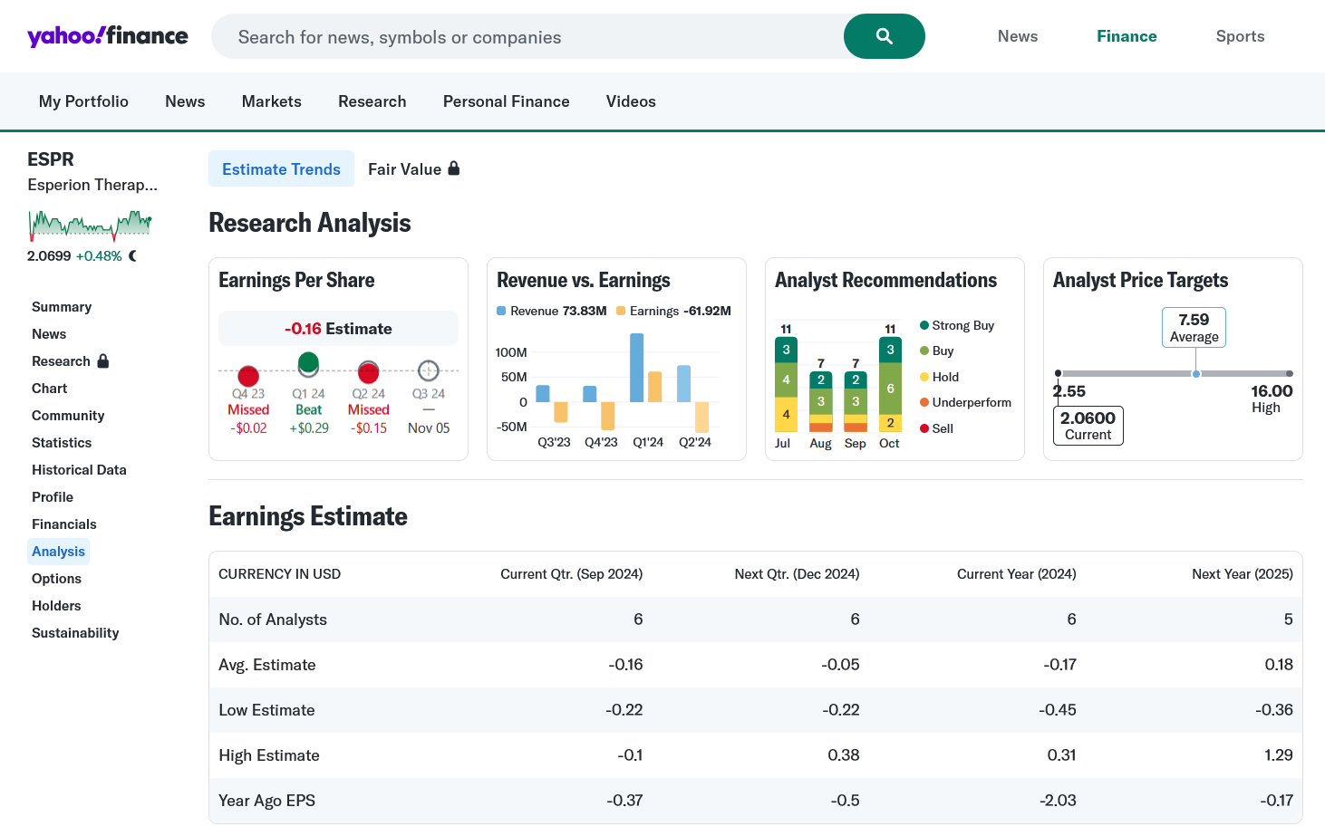Open News item in navigation bar
1325x836 pixels.
pos(185,101)
